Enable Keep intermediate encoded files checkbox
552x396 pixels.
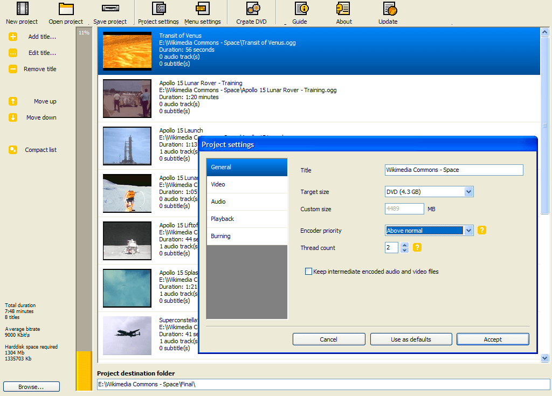(309, 272)
